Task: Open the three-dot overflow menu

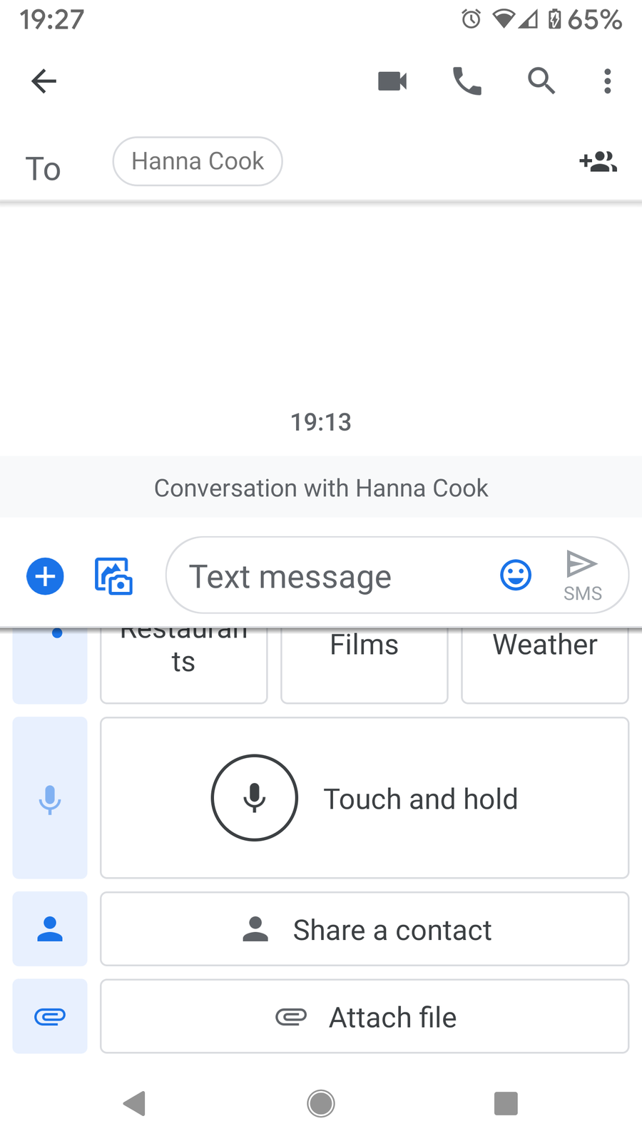Action: click(x=607, y=81)
